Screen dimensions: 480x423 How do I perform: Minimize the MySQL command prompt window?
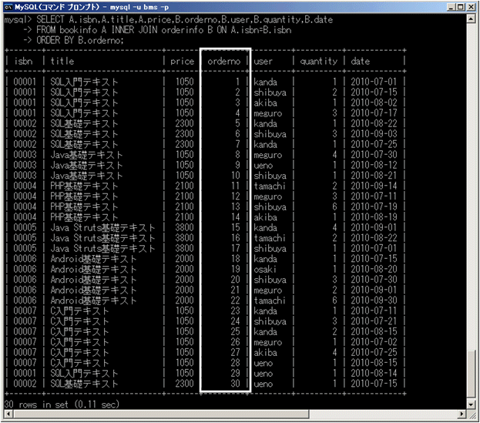point(451,7)
